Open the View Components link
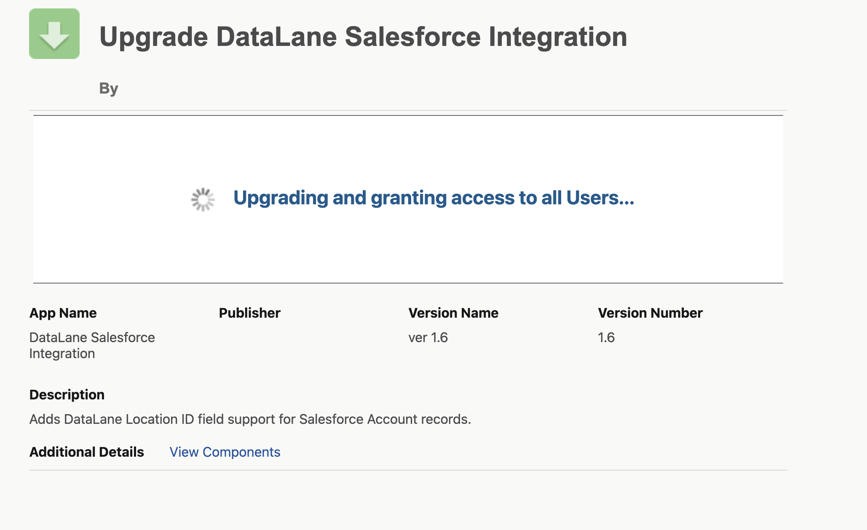Image resolution: width=867 pixels, height=530 pixels. point(225,452)
